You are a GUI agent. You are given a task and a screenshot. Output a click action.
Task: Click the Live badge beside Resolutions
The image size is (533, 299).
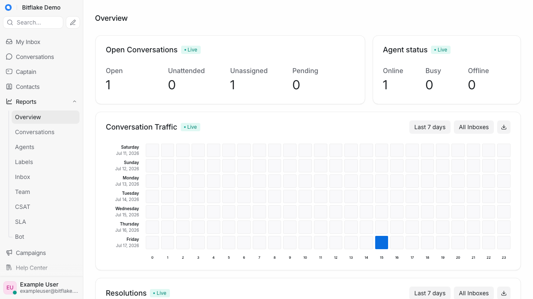(x=160, y=293)
